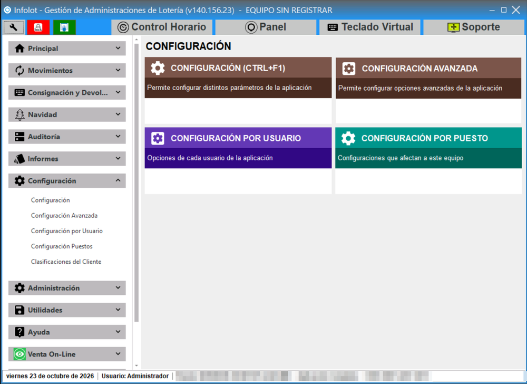Select Configuración por Usuario submenu item

66,231
